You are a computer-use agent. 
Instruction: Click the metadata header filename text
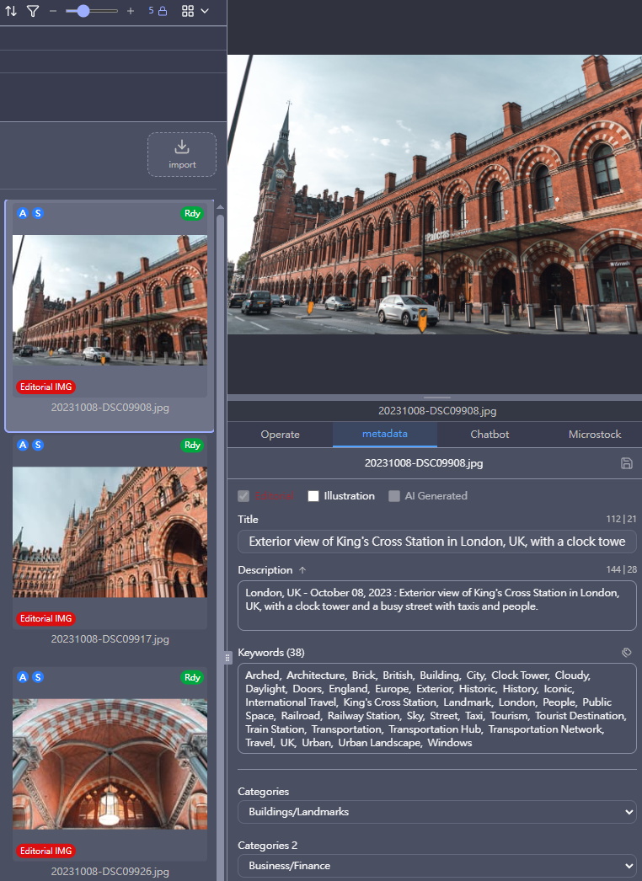(423, 463)
